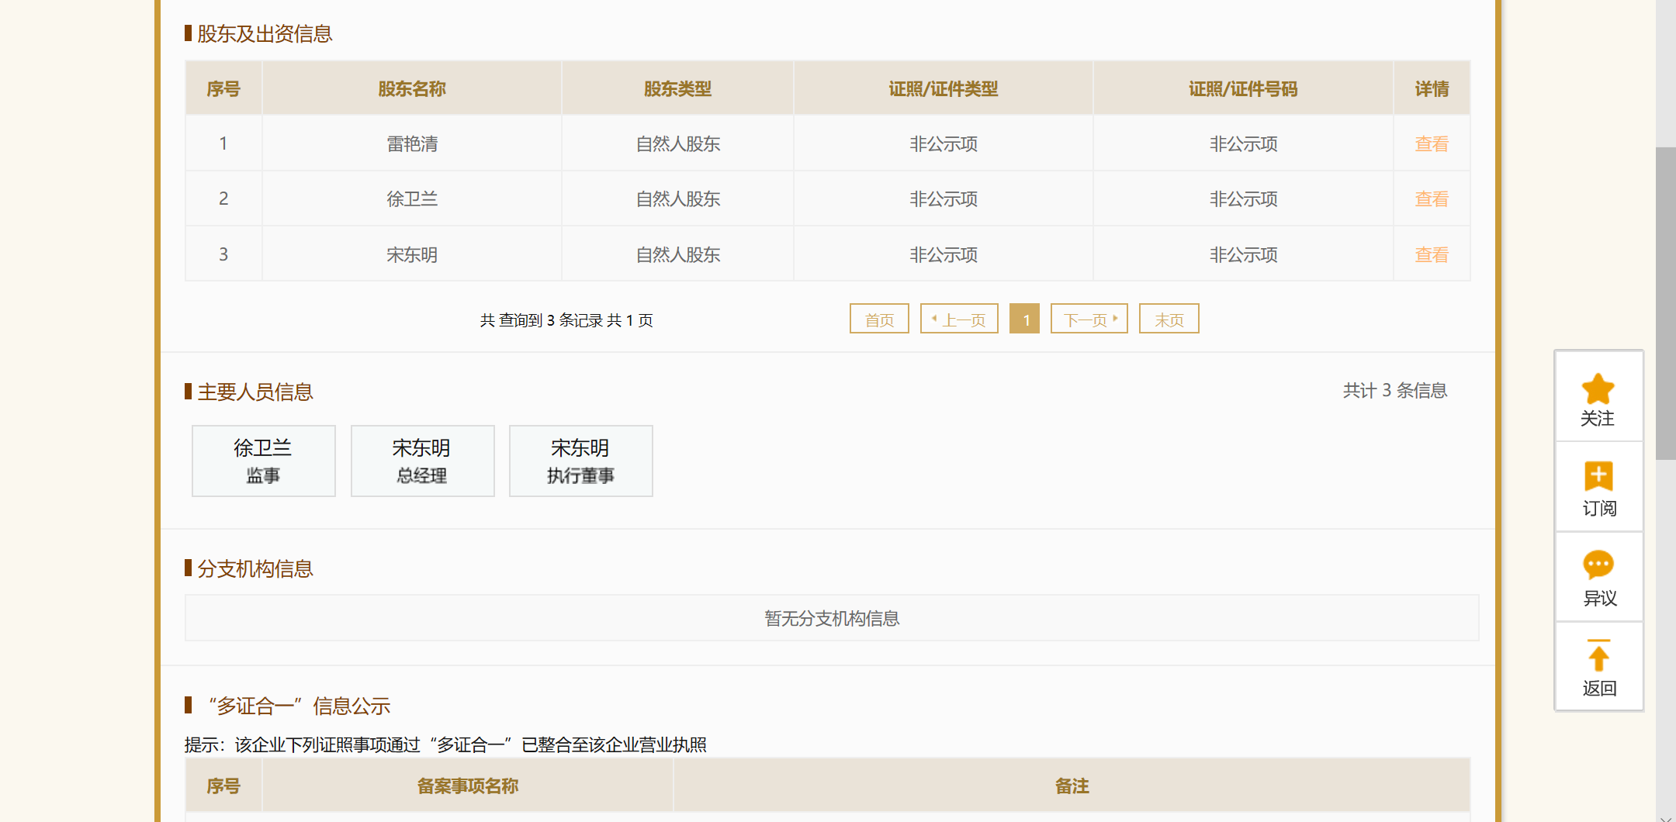
Task: Select page 1 in pagination
Action: tap(1025, 319)
